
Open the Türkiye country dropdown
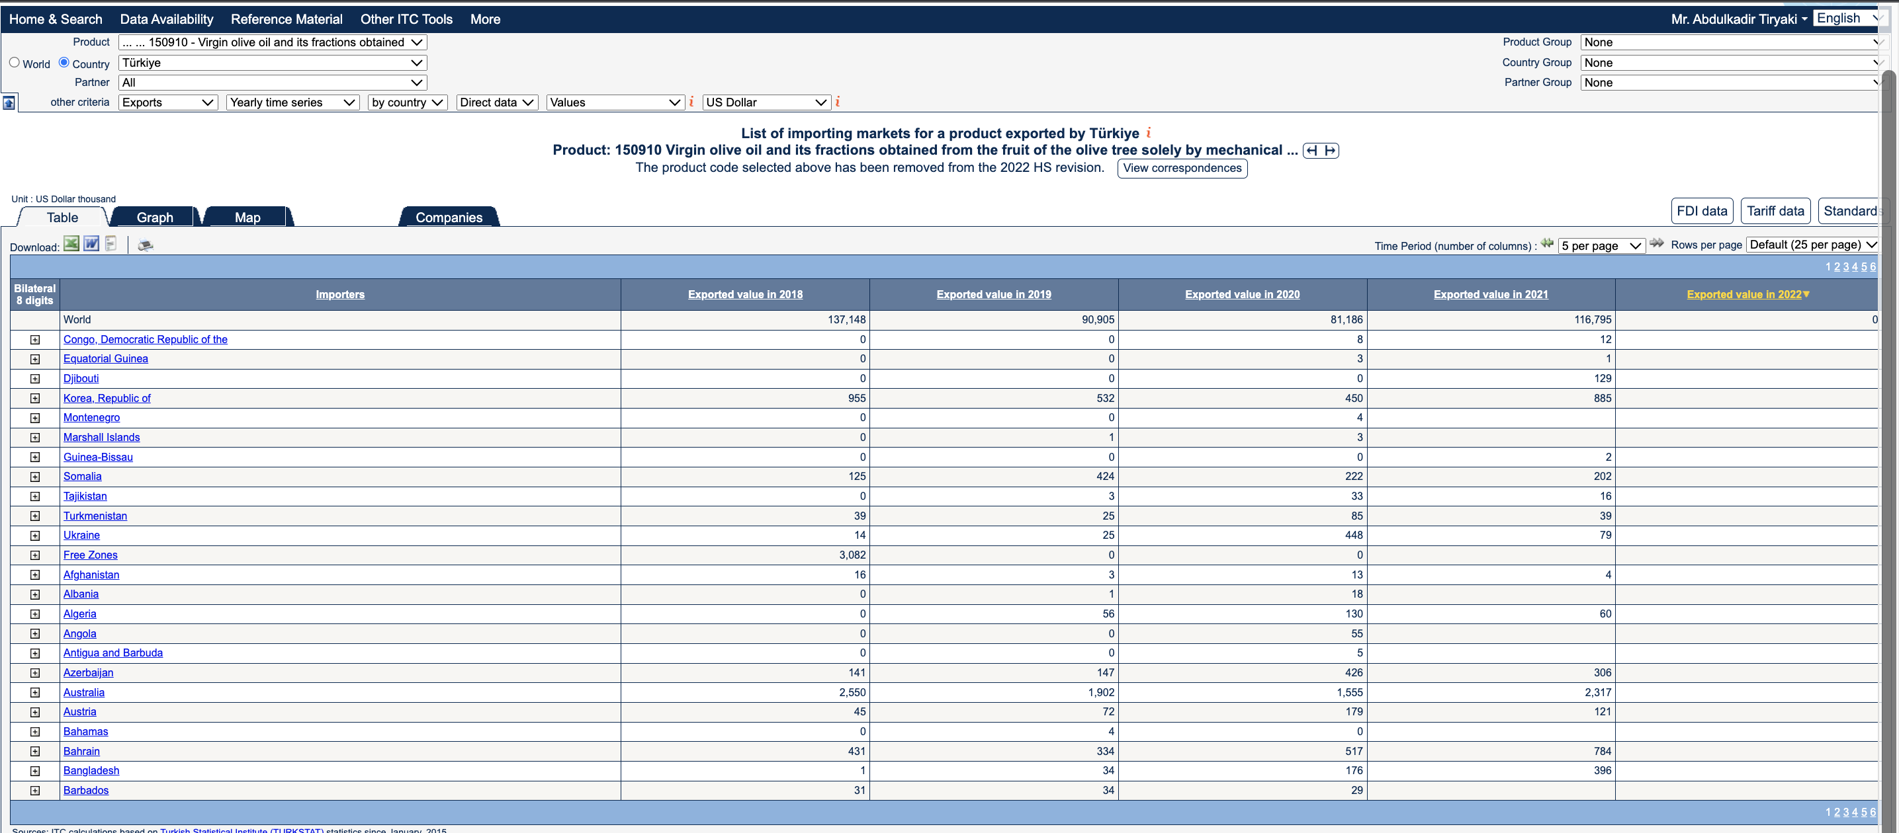[x=273, y=63]
